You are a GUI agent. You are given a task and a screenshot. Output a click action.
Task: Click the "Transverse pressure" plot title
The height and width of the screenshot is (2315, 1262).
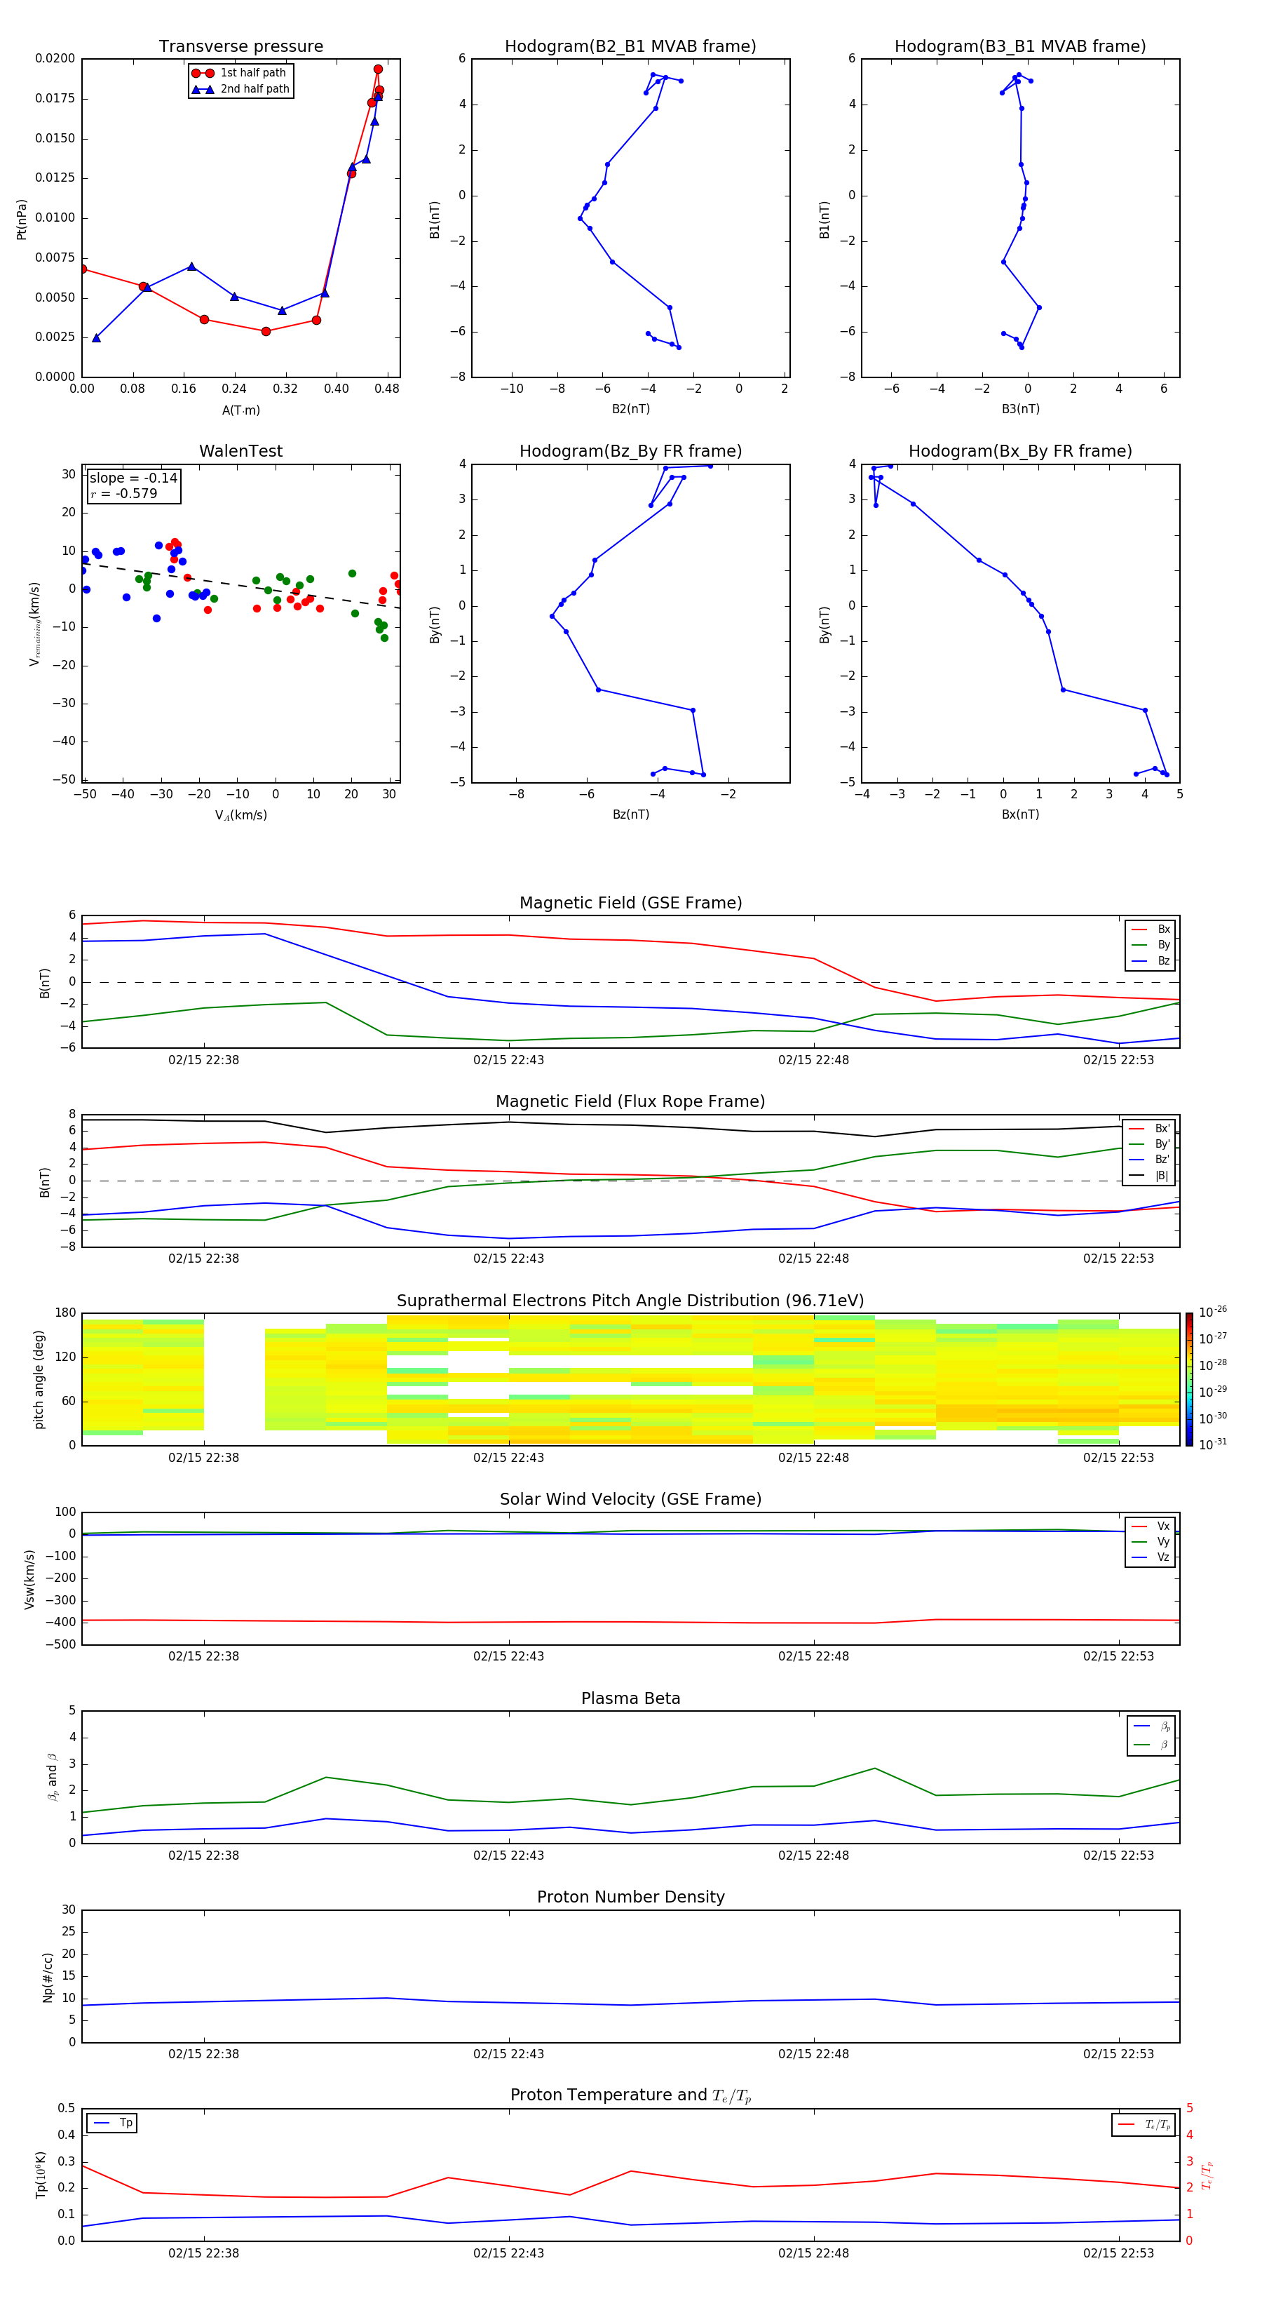point(240,47)
